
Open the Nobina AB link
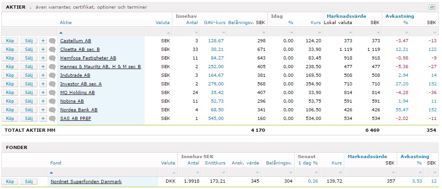click(x=72, y=101)
